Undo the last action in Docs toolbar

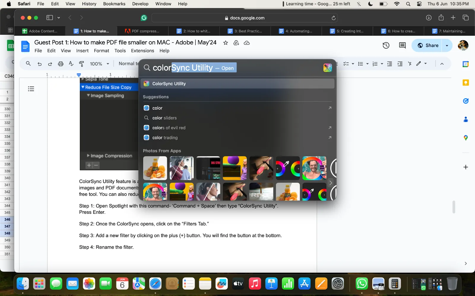[39, 64]
